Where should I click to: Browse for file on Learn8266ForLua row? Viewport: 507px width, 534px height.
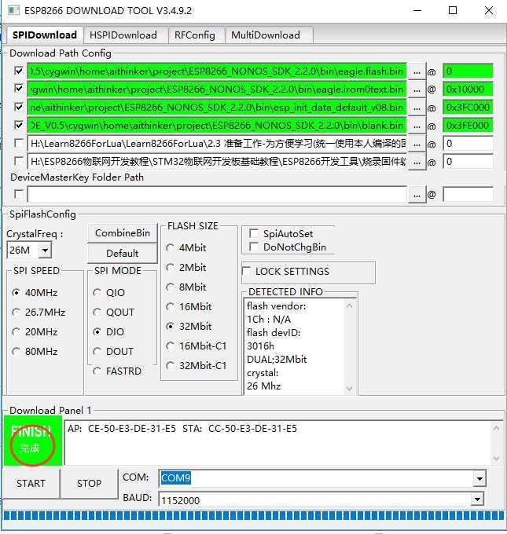[417, 144]
